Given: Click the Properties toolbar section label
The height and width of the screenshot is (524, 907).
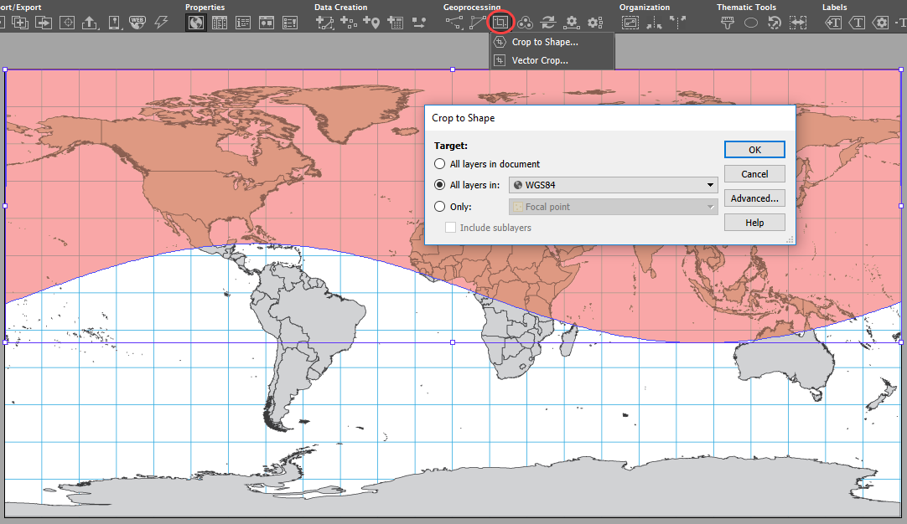Looking at the screenshot, I should [x=205, y=7].
